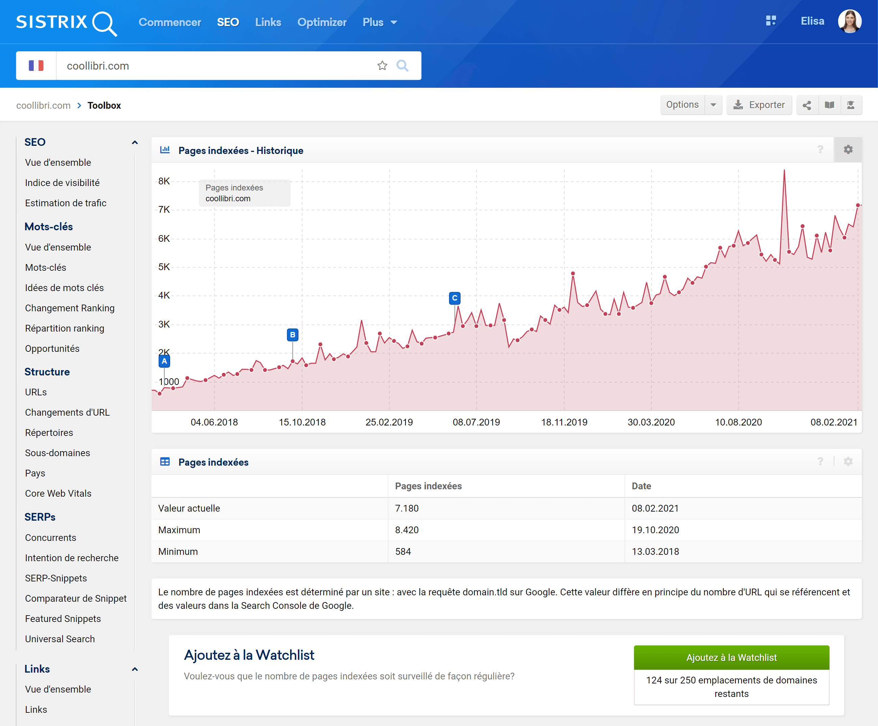Click the SISTRIX logo
This screenshot has width=878, height=726.
coord(67,23)
